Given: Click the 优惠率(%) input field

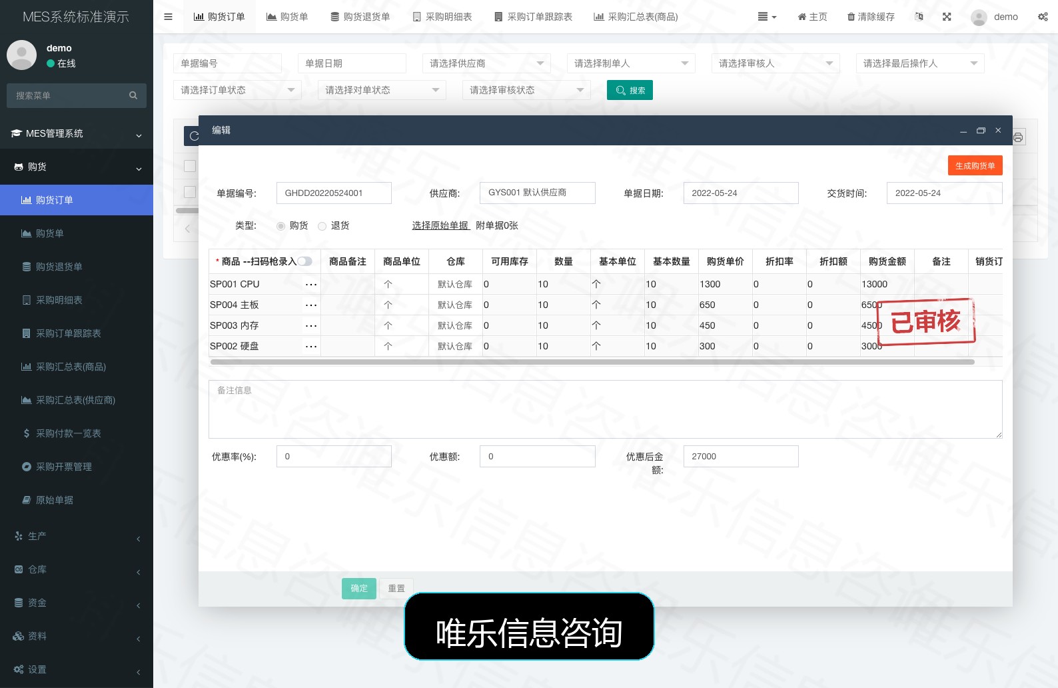Looking at the screenshot, I should 334,457.
